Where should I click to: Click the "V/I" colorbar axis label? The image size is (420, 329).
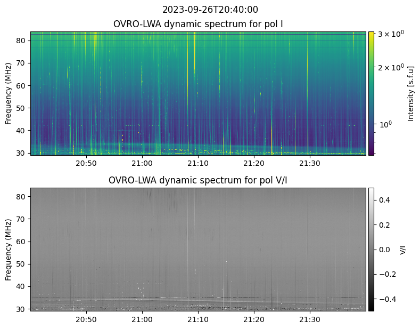(402, 249)
